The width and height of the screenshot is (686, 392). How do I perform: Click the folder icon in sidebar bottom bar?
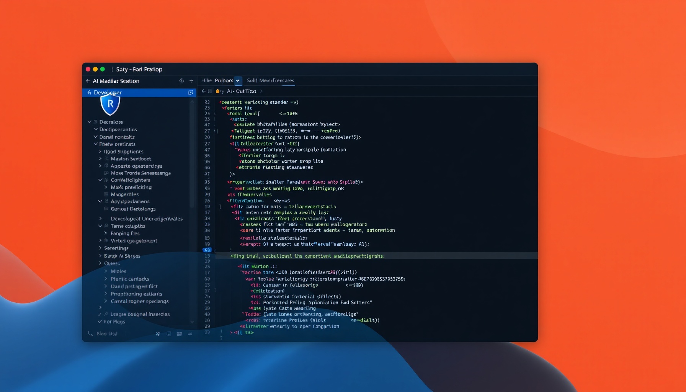179,334
